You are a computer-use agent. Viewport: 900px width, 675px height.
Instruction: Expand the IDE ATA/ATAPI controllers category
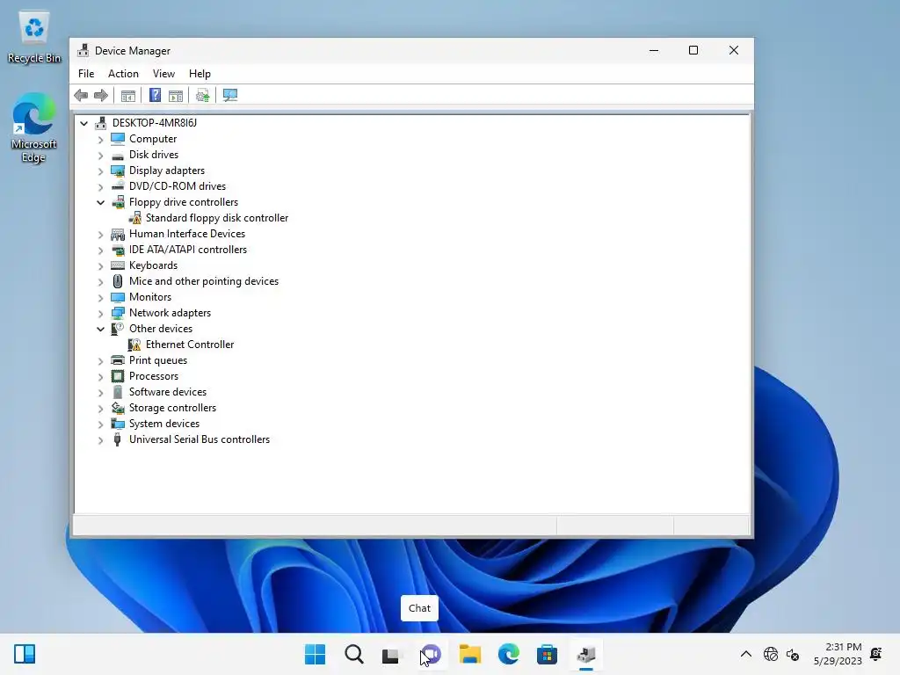[x=100, y=250]
